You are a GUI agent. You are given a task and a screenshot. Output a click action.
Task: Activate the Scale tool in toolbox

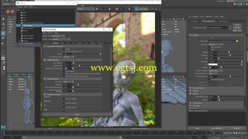(3, 43)
